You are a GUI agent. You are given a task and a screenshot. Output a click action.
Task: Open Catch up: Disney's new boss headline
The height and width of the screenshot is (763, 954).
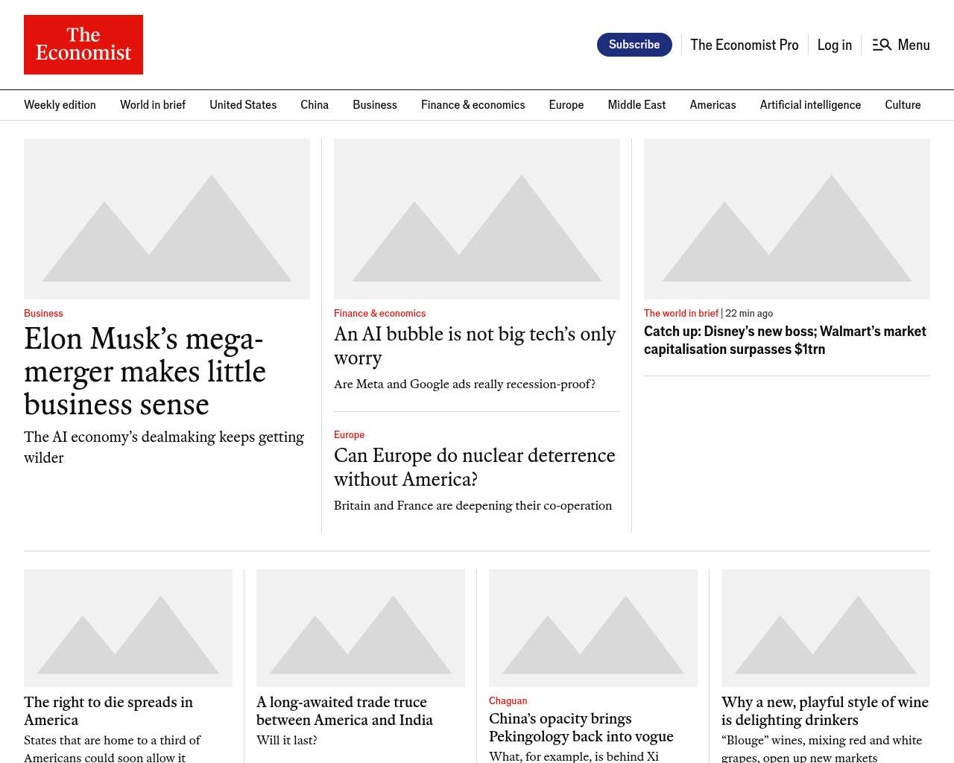click(x=785, y=341)
